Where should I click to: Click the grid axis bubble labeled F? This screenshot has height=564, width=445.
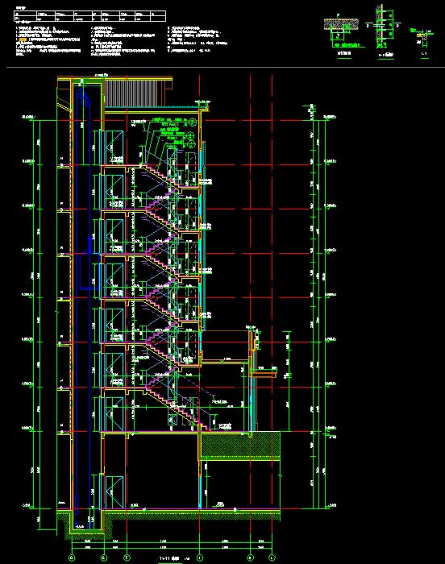click(127, 558)
